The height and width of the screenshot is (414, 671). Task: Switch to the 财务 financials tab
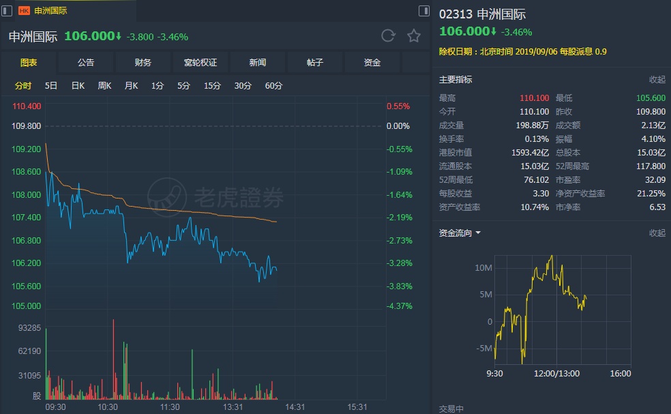click(143, 63)
